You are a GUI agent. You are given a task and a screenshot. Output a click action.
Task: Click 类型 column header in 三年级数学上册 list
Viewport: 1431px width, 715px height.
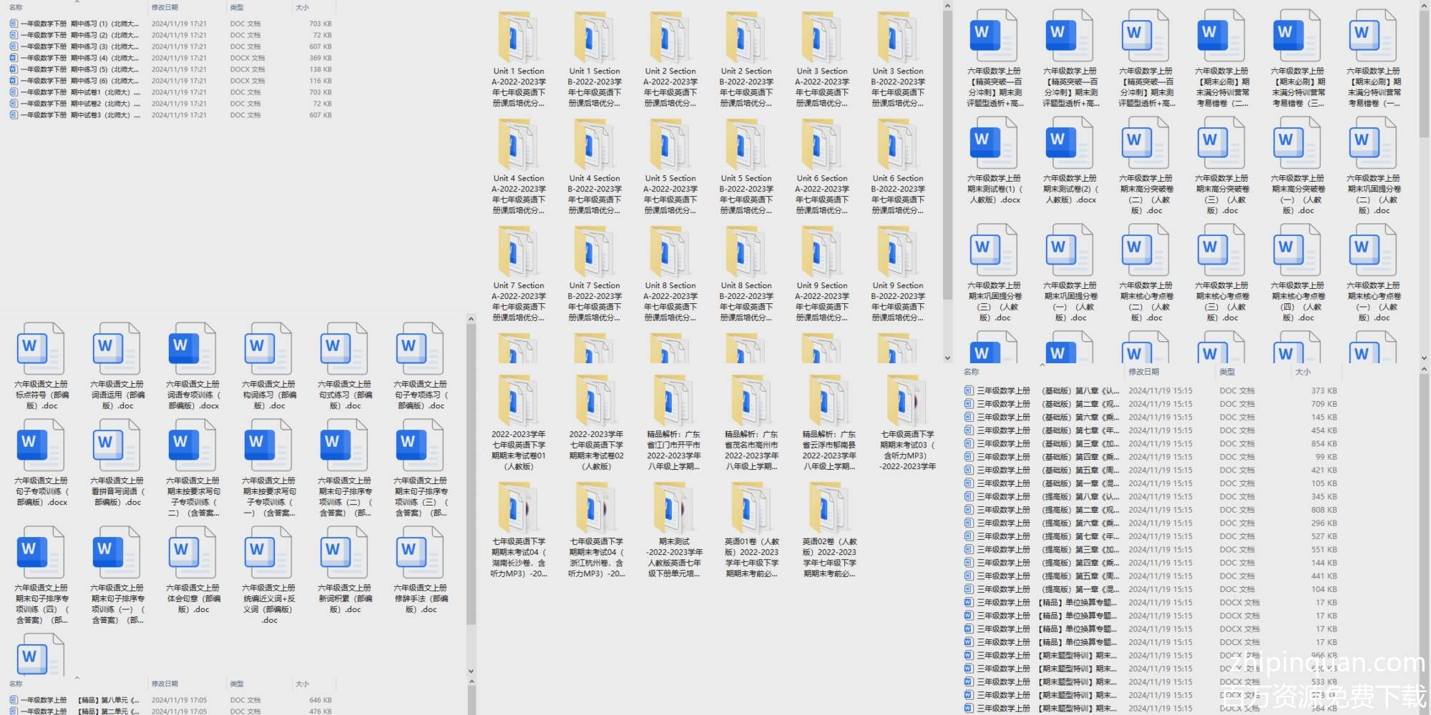(x=1227, y=372)
